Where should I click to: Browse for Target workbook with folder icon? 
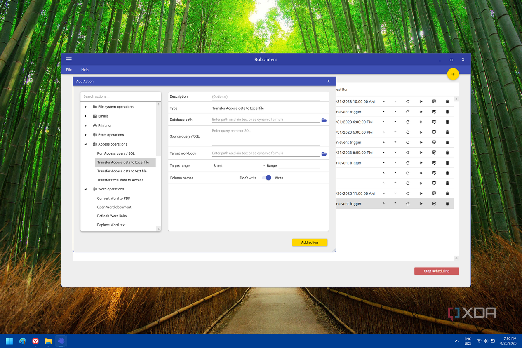[324, 154]
